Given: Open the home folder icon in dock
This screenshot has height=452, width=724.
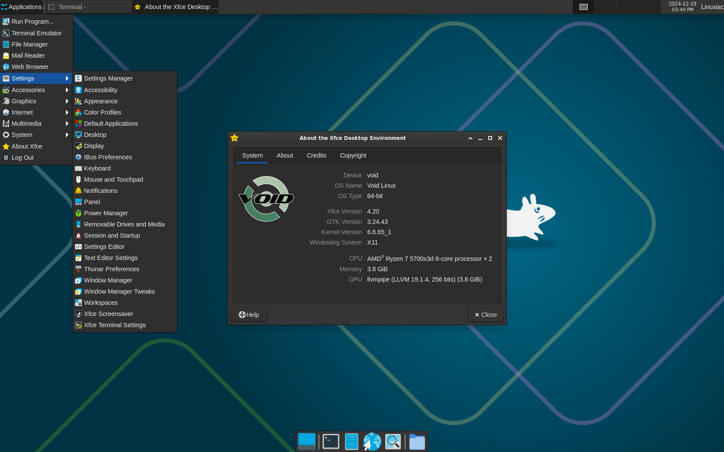Looking at the screenshot, I should coord(417,442).
